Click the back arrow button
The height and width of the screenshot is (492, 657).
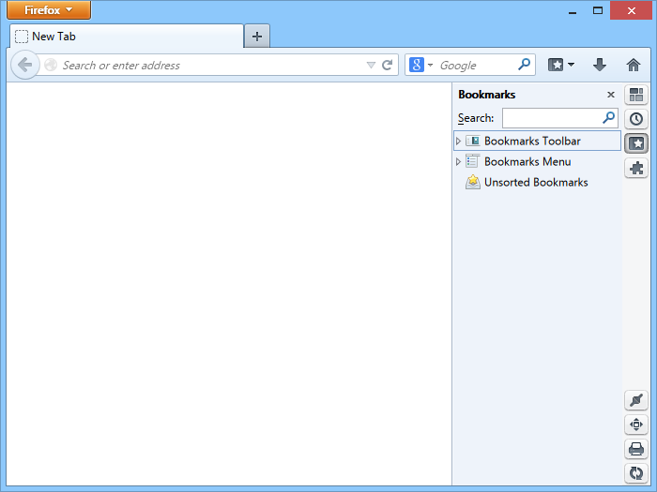click(x=24, y=66)
